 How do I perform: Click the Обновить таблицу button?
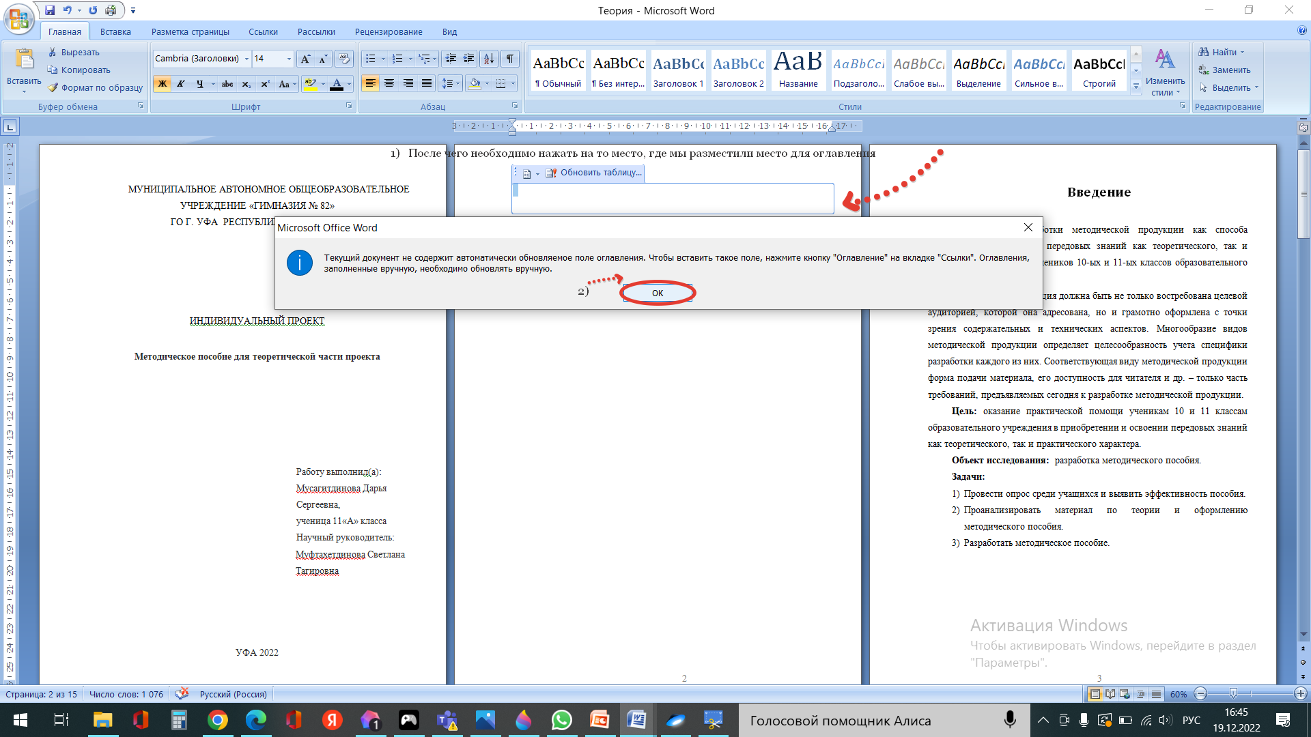pyautogui.click(x=593, y=173)
